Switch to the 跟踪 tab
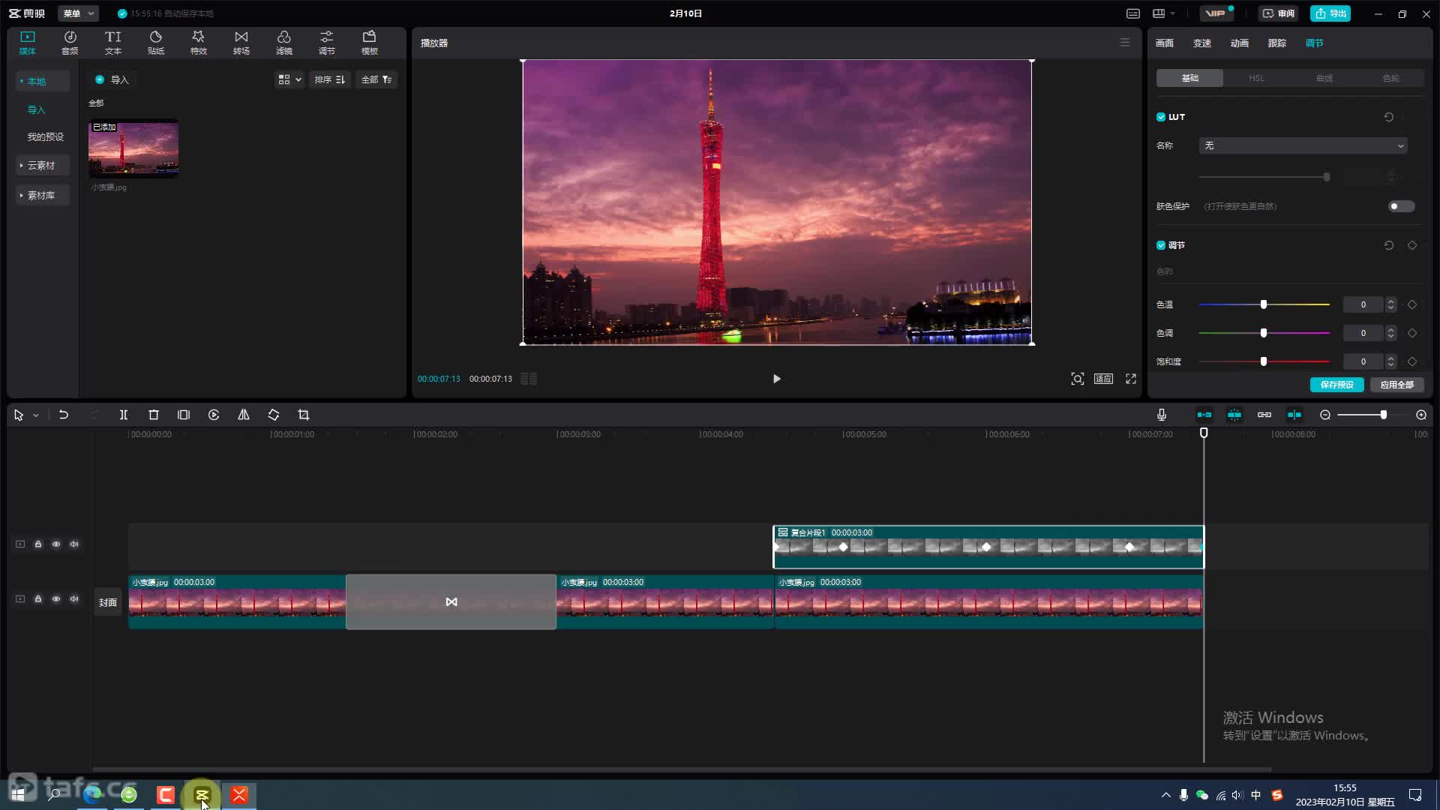The height and width of the screenshot is (810, 1440). (x=1277, y=43)
